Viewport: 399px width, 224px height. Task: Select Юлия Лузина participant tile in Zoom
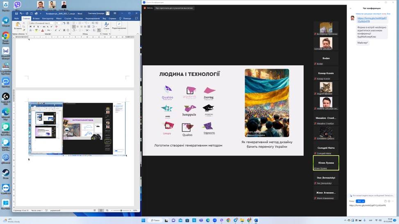326,163
